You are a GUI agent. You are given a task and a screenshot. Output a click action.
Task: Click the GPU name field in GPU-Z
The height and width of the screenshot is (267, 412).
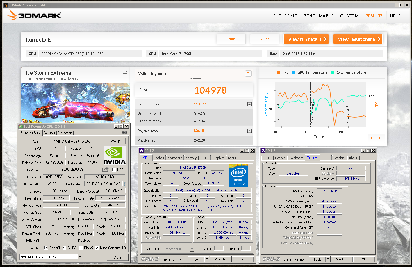click(x=72, y=141)
